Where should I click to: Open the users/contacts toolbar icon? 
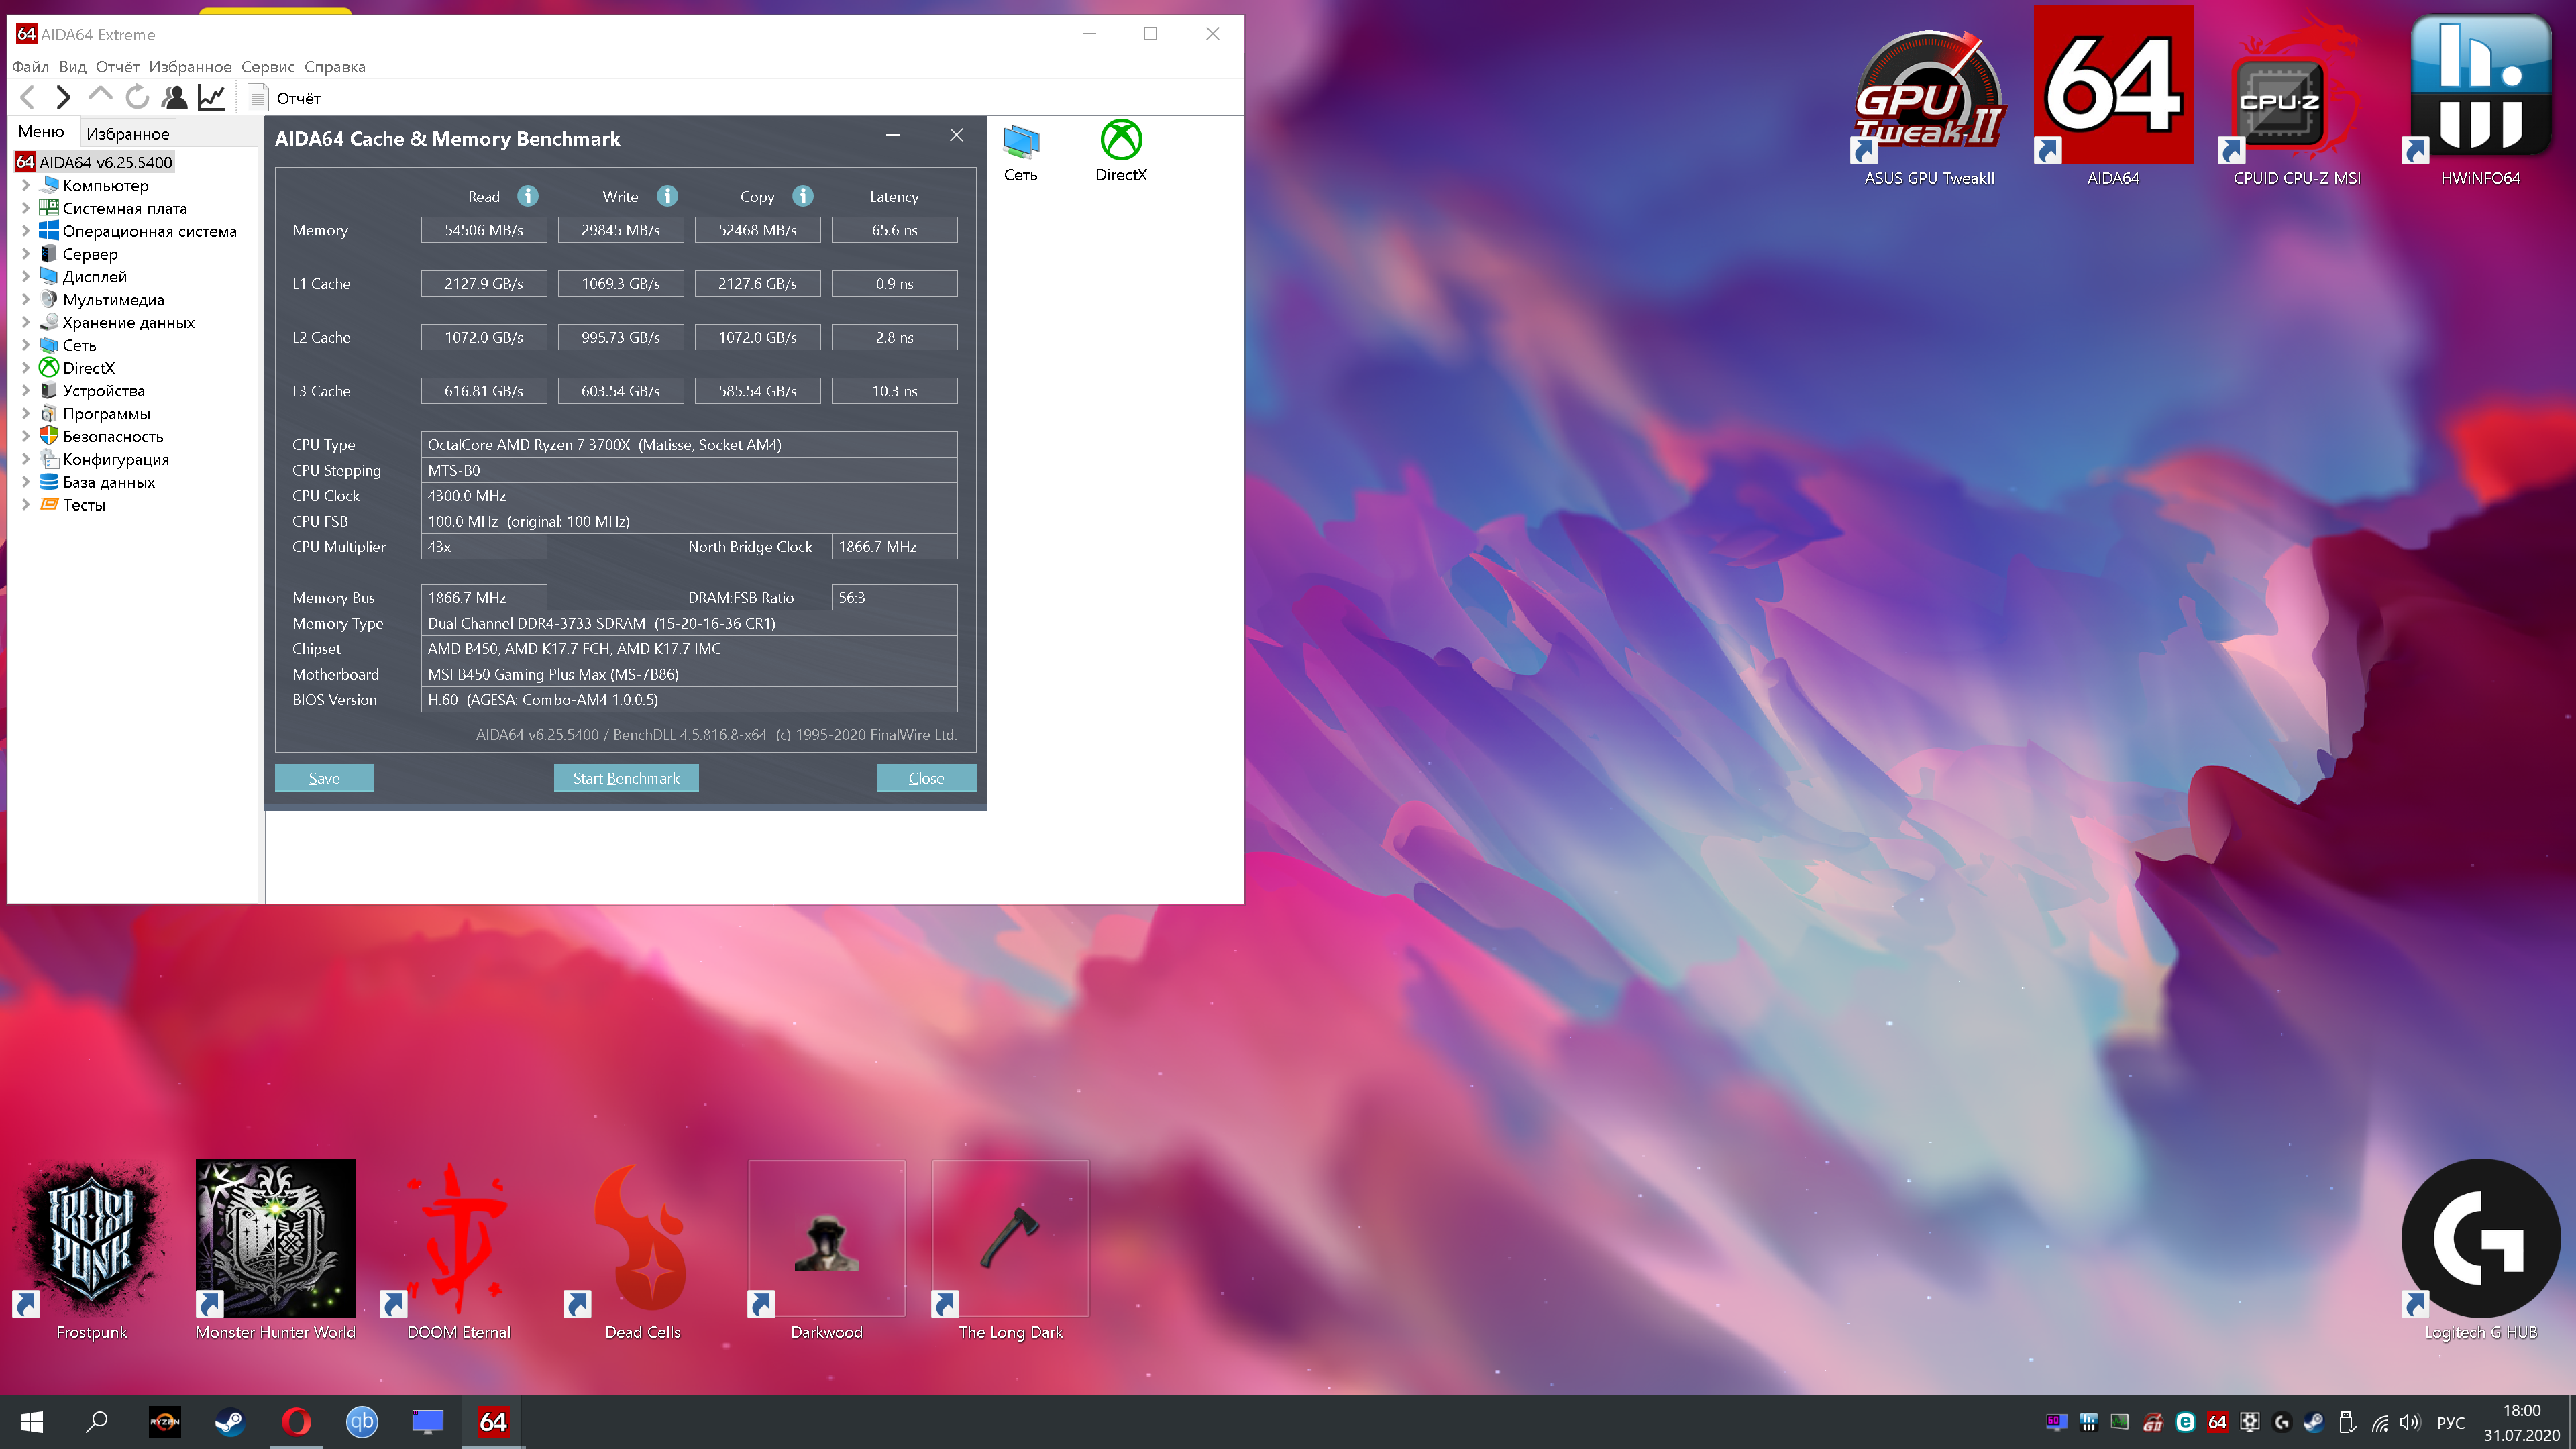174,97
